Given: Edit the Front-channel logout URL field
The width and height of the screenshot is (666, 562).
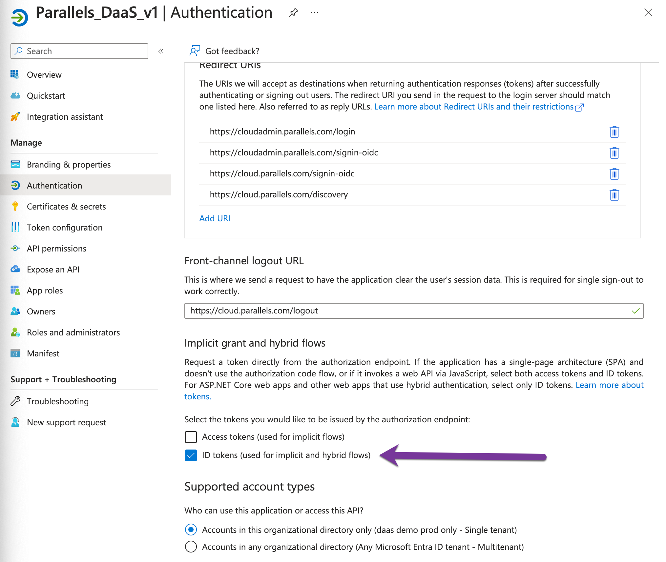Looking at the screenshot, I should tap(407, 311).
